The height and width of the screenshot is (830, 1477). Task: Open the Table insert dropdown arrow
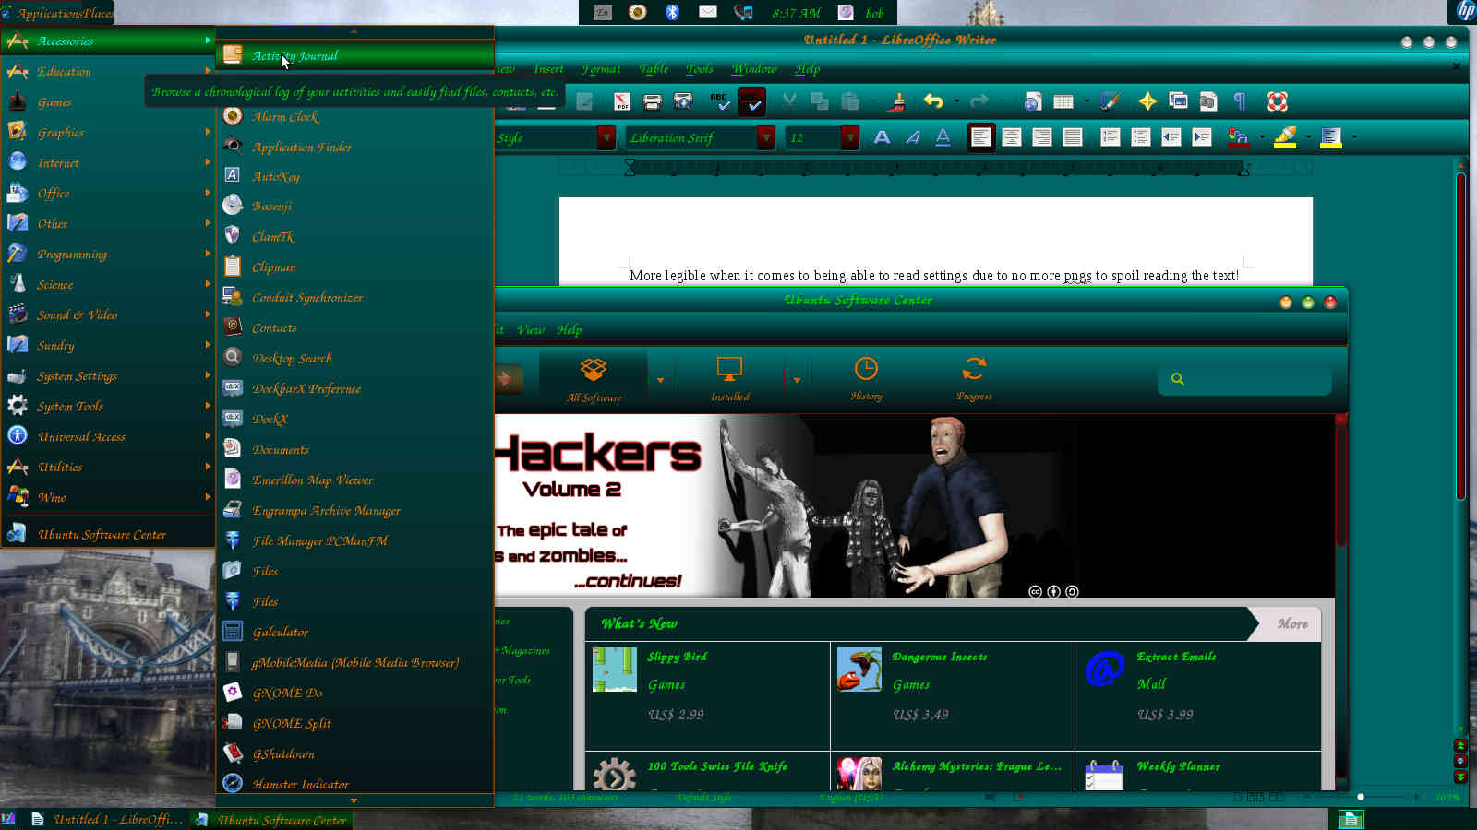click(x=1087, y=101)
